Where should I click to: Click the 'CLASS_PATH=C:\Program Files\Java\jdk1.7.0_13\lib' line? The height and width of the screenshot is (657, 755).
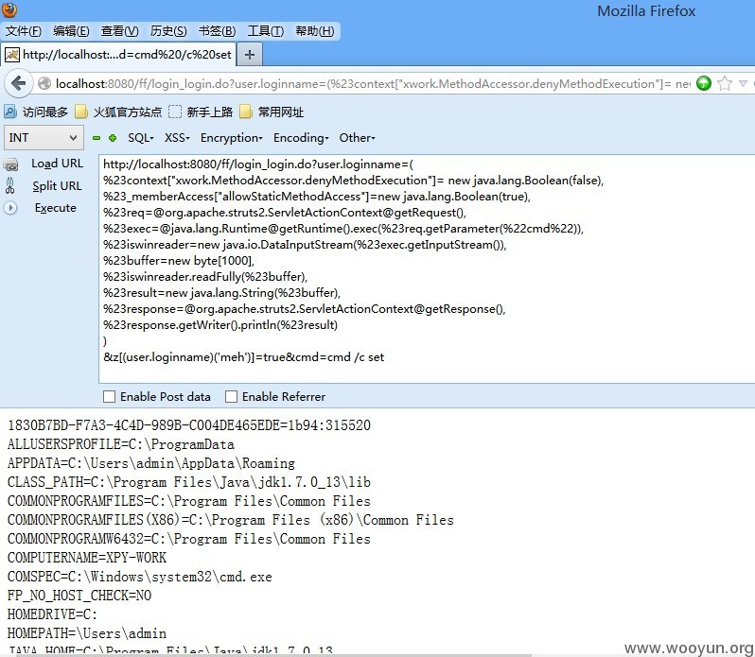(189, 482)
